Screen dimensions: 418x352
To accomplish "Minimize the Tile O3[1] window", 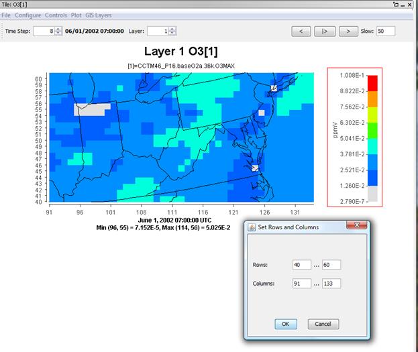I will [x=403, y=5].
